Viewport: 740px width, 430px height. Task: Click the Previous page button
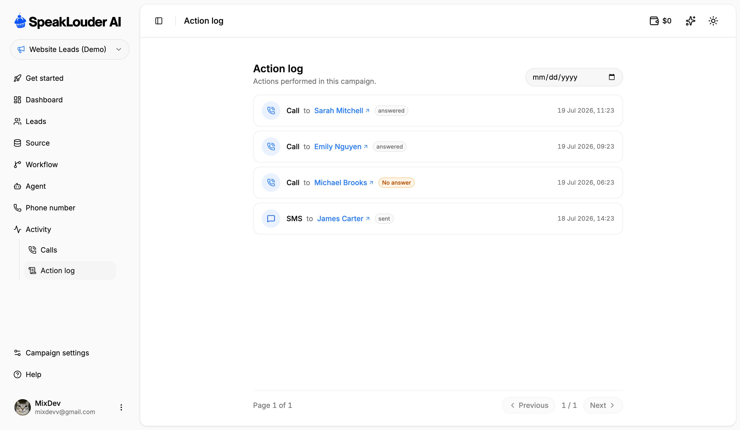528,406
